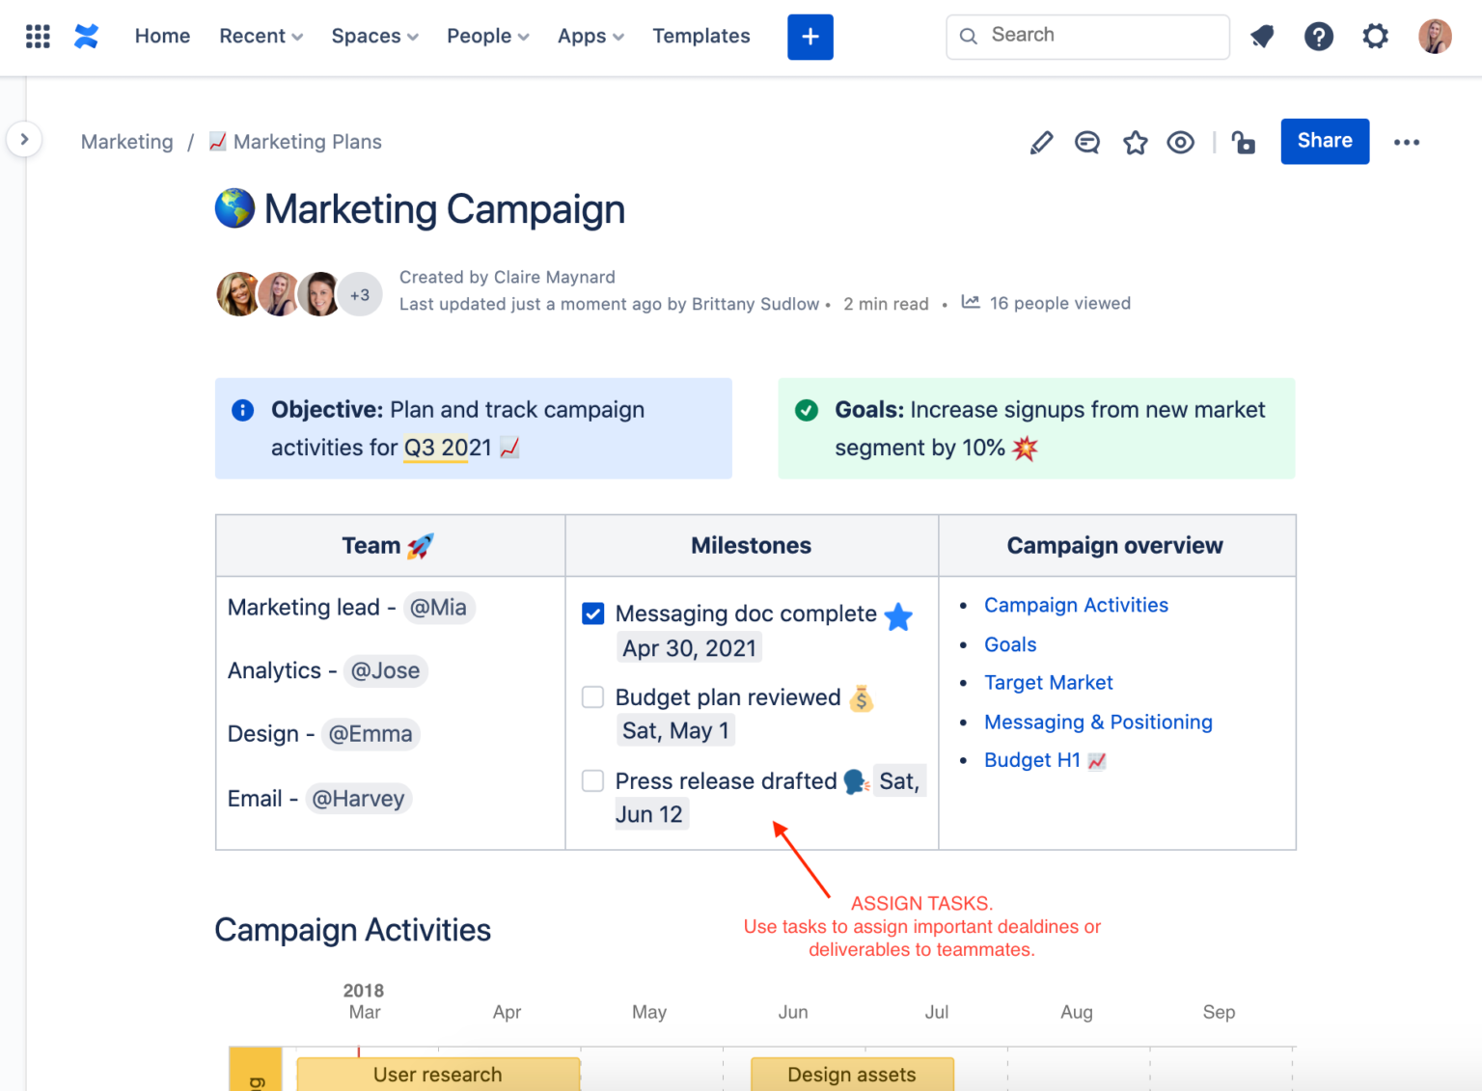
Task: Open the Target Market link
Action: [1048, 683]
